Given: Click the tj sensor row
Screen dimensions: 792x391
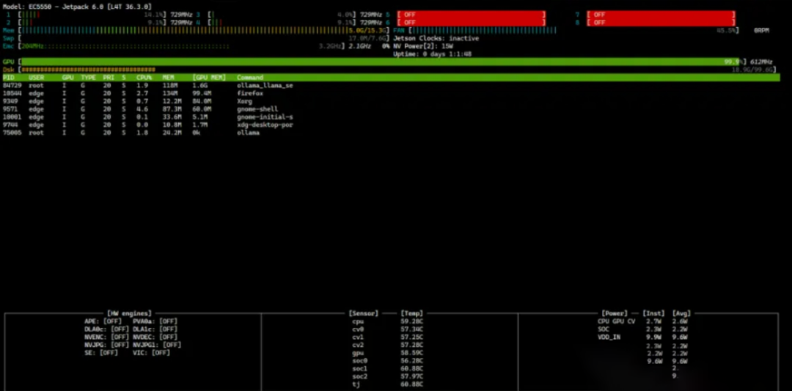Looking at the screenshot, I should 388,384.
